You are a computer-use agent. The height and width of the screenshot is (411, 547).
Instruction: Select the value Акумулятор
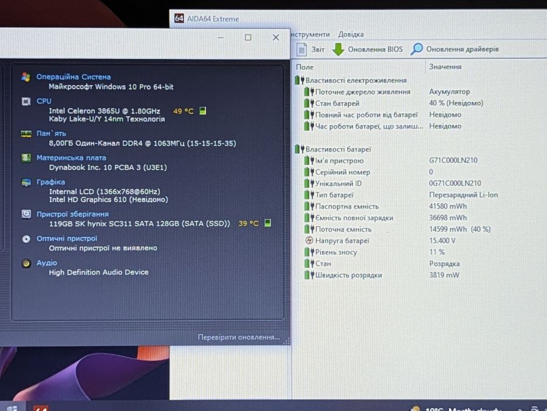pyautogui.click(x=449, y=92)
